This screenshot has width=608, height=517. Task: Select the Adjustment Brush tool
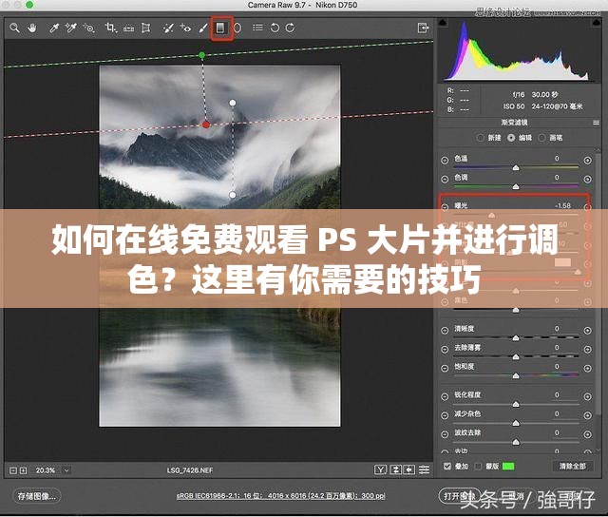coord(203,28)
